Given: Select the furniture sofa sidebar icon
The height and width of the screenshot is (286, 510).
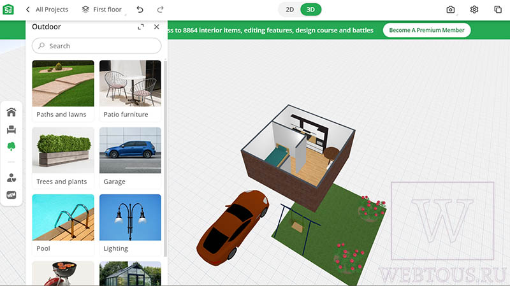Looking at the screenshot, I should tap(11, 130).
